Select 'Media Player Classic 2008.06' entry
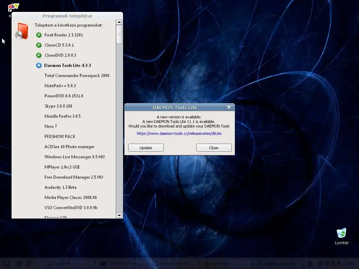The height and width of the screenshot is (269, 359). click(70, 198)
